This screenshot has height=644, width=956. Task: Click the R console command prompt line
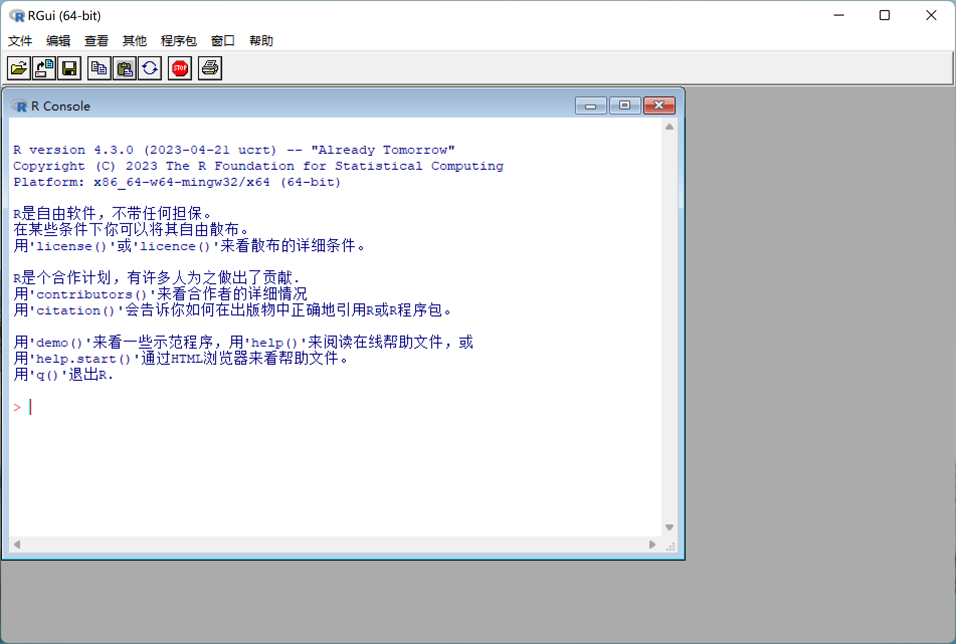[x=335, y=407]
